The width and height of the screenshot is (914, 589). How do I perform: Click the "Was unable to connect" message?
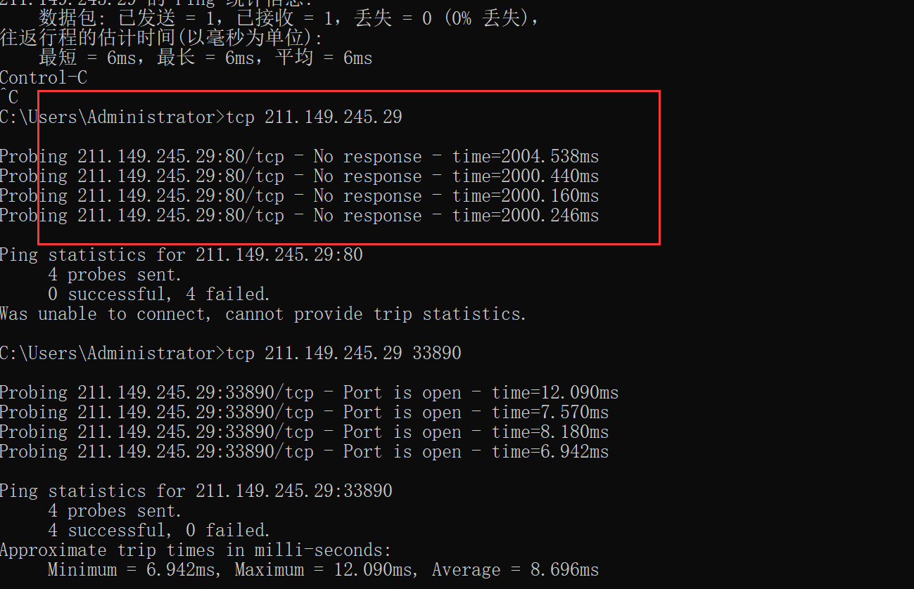[x=263, y=314]
